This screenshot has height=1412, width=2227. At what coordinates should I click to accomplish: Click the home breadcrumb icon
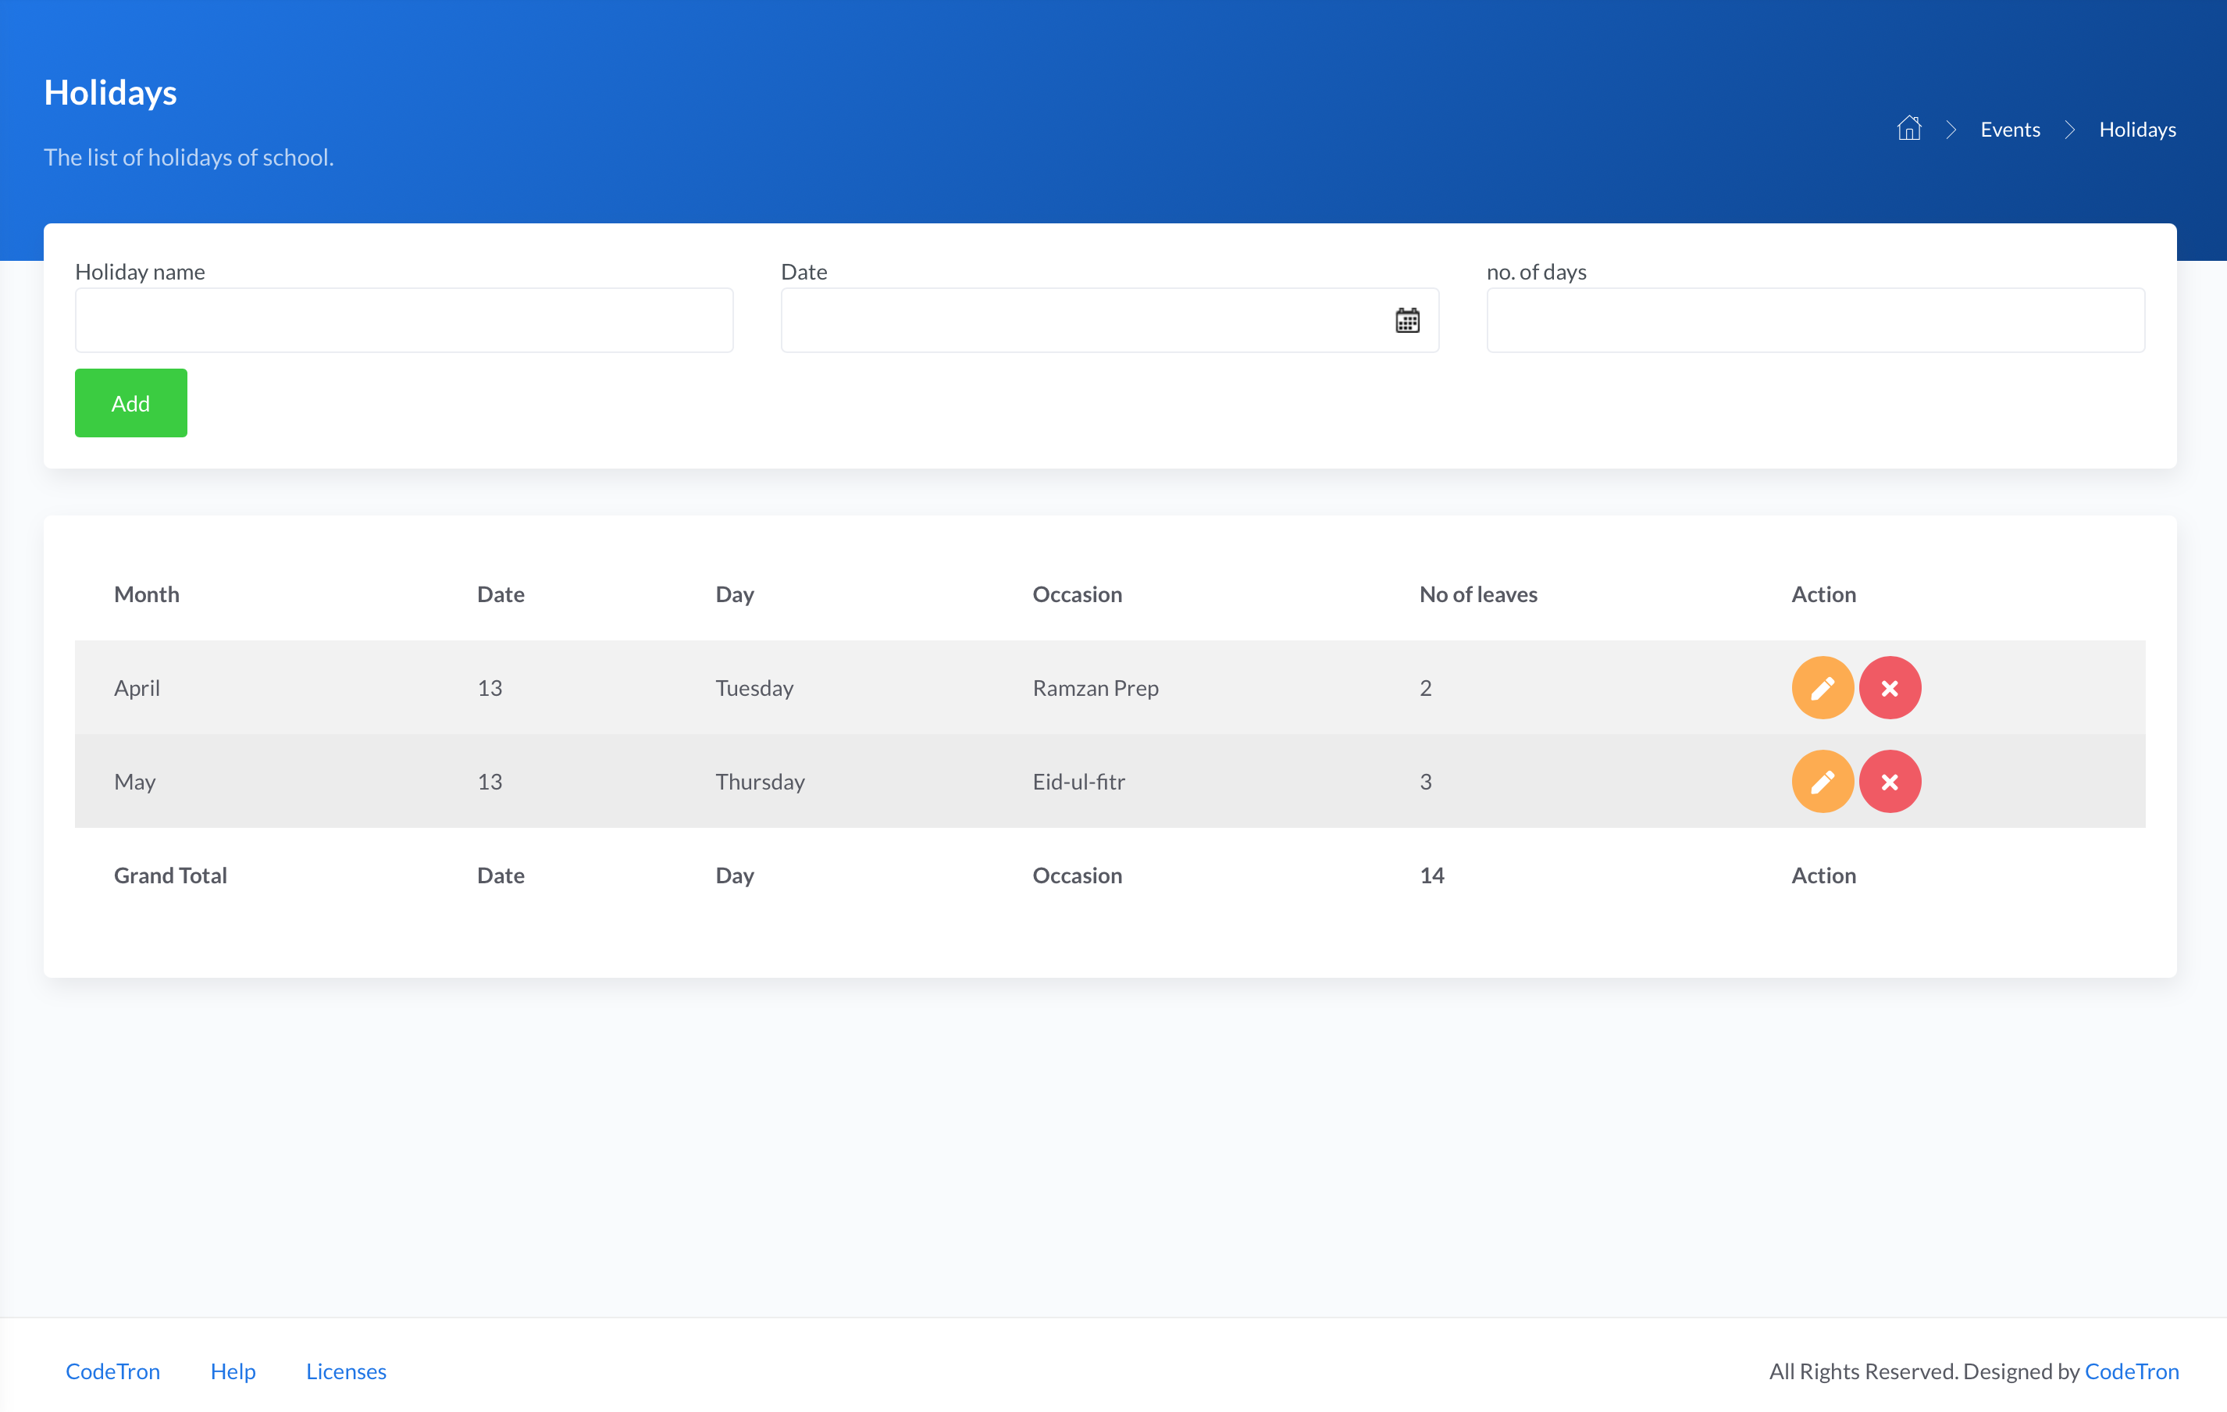pos(1909,129)
